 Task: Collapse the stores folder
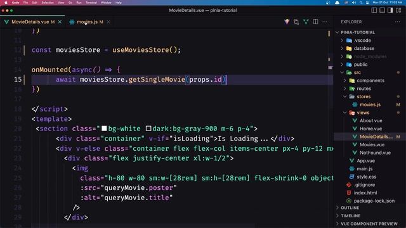coord(363,96)
